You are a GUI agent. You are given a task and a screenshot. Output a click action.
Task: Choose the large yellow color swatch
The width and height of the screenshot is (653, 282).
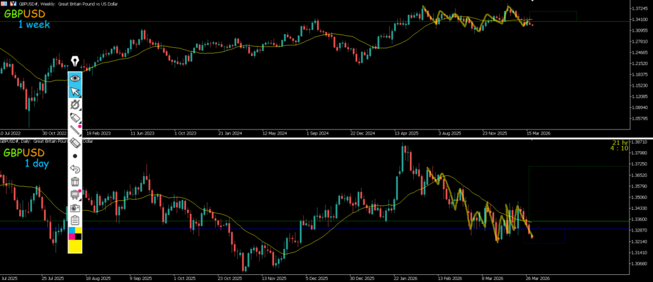(75, 246)
